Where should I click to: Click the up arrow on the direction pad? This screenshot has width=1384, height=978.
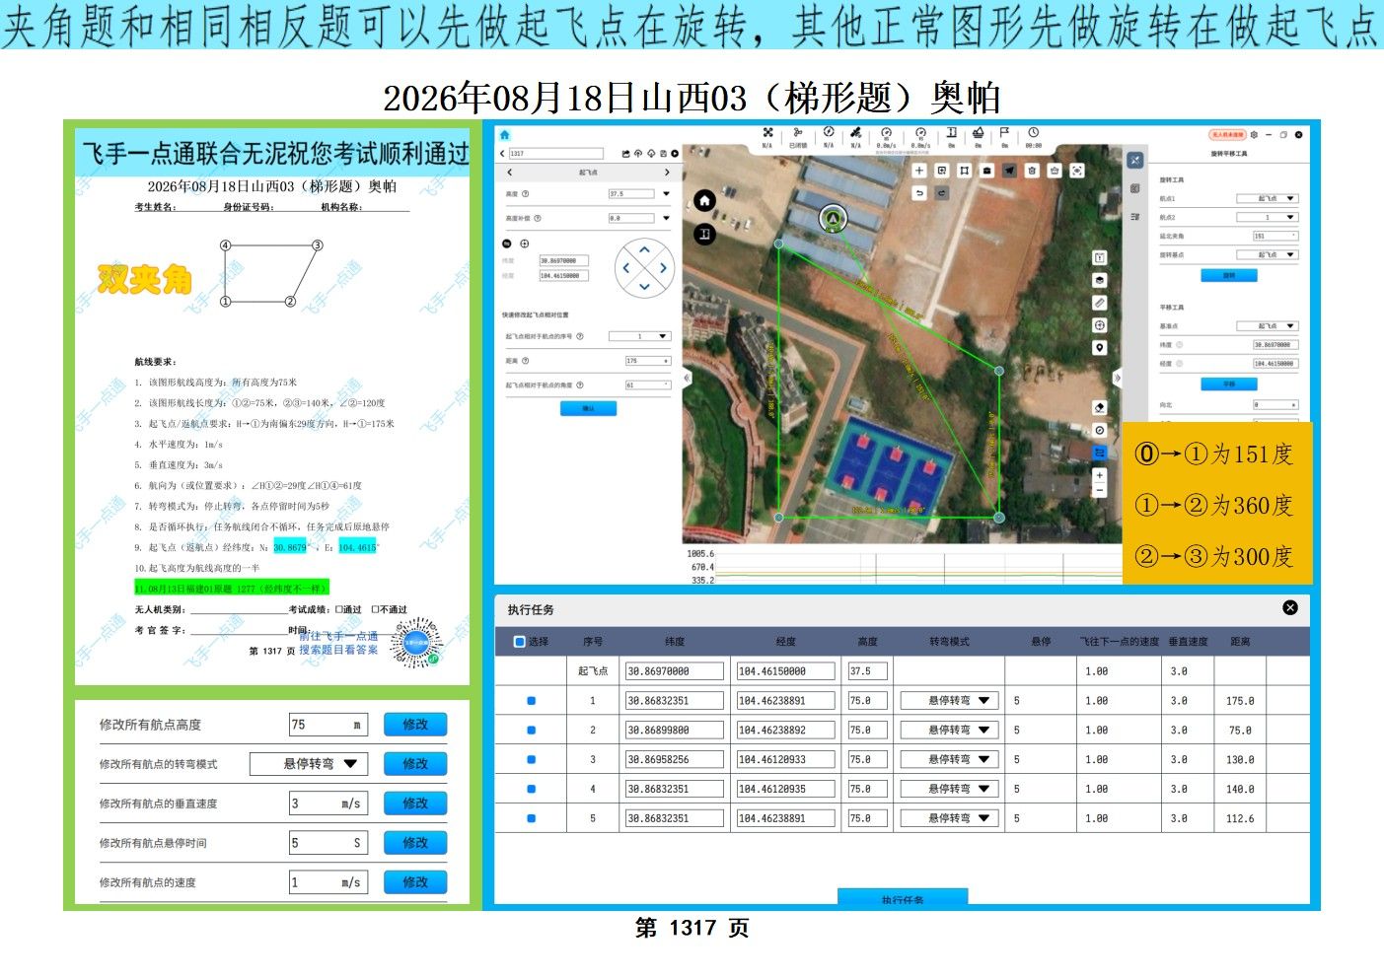point(644,249)
